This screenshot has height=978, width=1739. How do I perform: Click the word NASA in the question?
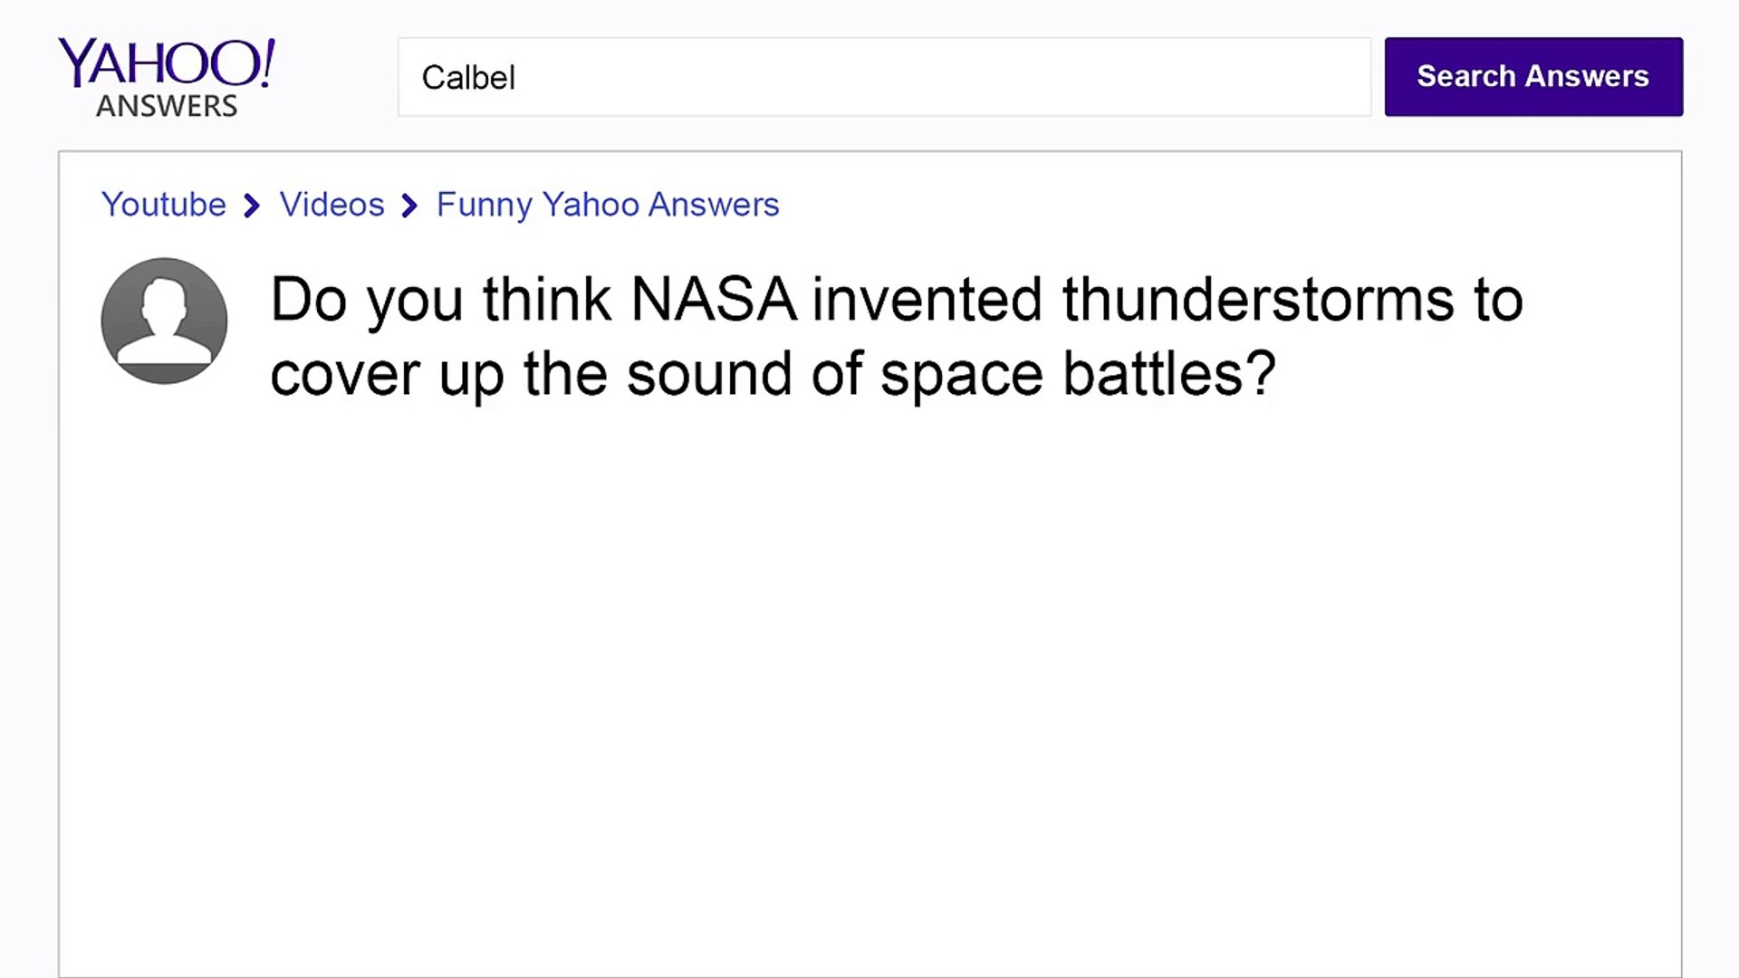tap(714, 300)
